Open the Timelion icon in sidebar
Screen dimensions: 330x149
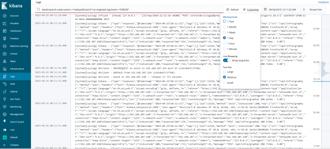click(5, 39)
